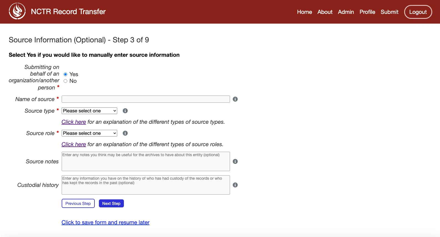Click the Next Step button

(x=111, y=203)
